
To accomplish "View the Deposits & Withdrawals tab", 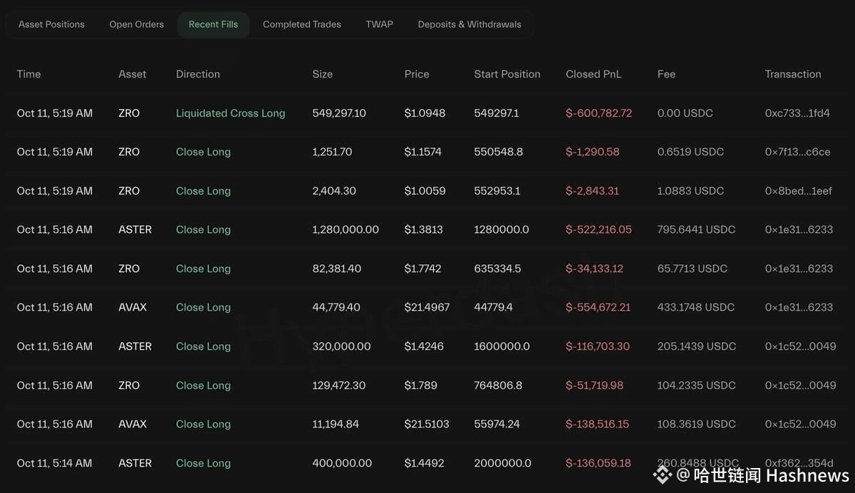I will (x=470, y=24).
